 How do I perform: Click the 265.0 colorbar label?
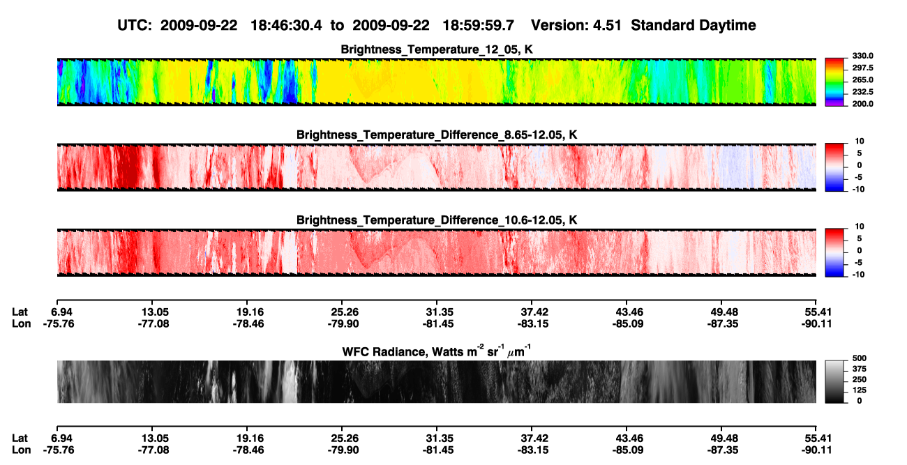point(862,80)
